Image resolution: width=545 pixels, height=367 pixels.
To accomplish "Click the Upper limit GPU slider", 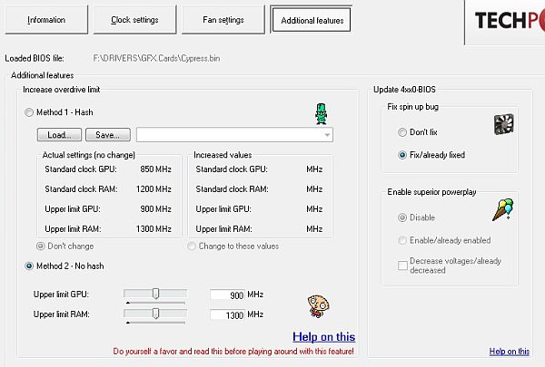I will tap(155, 294).
